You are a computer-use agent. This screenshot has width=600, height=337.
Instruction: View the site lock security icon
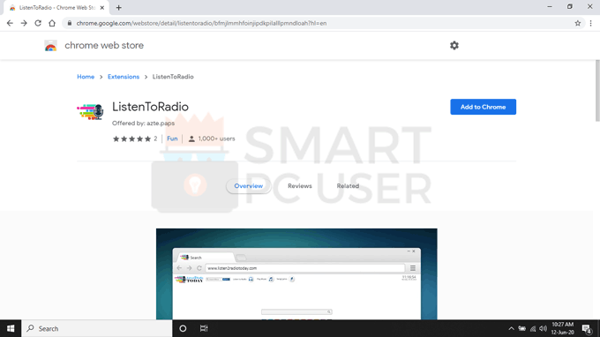[69, 23]
